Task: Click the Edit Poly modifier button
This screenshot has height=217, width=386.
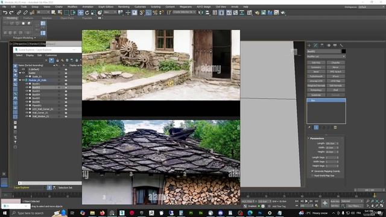Action: point(316,63)
